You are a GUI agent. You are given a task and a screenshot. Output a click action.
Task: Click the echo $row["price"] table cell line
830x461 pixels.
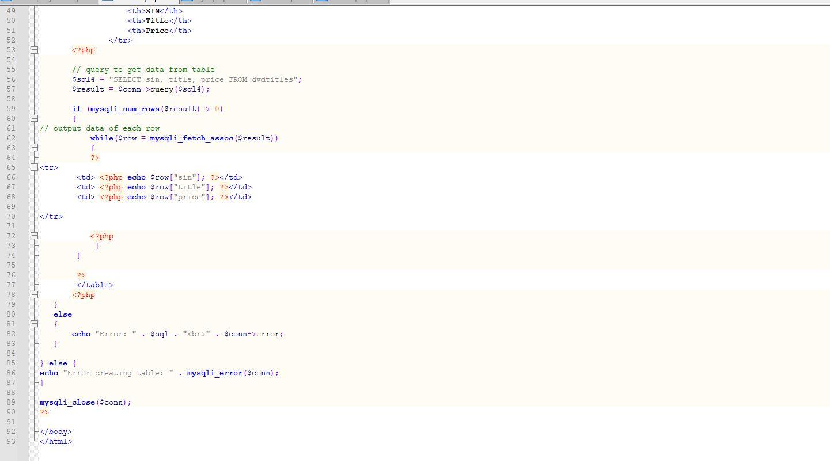point(164,197)
